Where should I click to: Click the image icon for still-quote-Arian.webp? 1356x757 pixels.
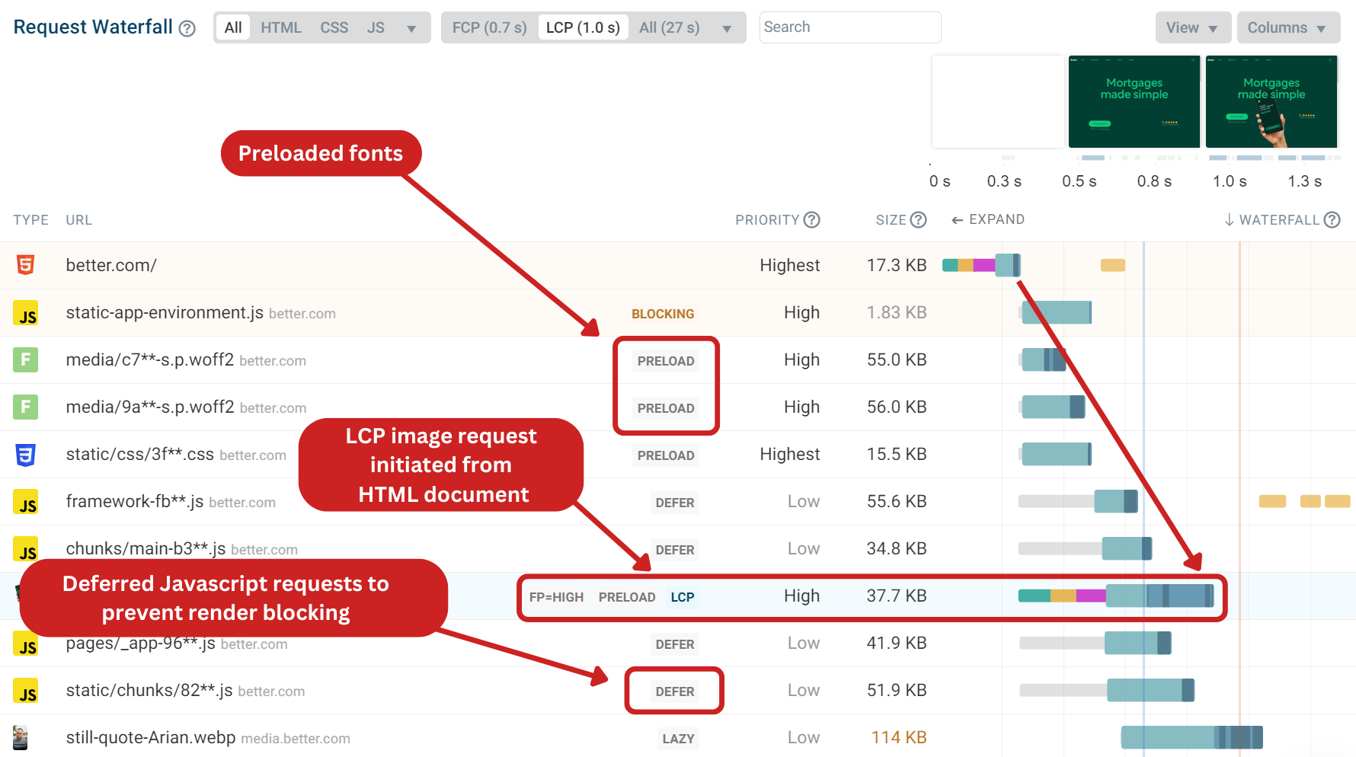click(21, 737)
